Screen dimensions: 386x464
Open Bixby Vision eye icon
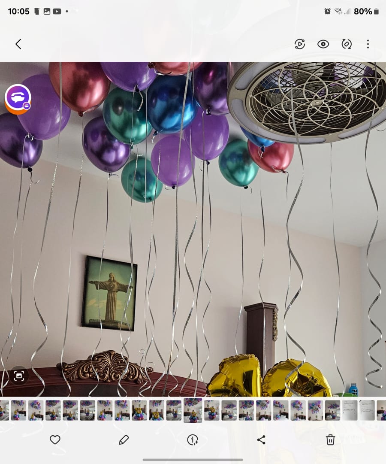pyautogui.click(x=323, y=44)
